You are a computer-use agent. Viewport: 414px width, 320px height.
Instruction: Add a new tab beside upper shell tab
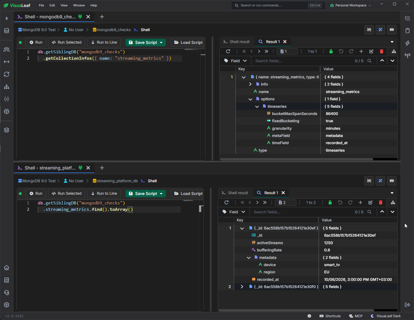[x=102, y=17]
